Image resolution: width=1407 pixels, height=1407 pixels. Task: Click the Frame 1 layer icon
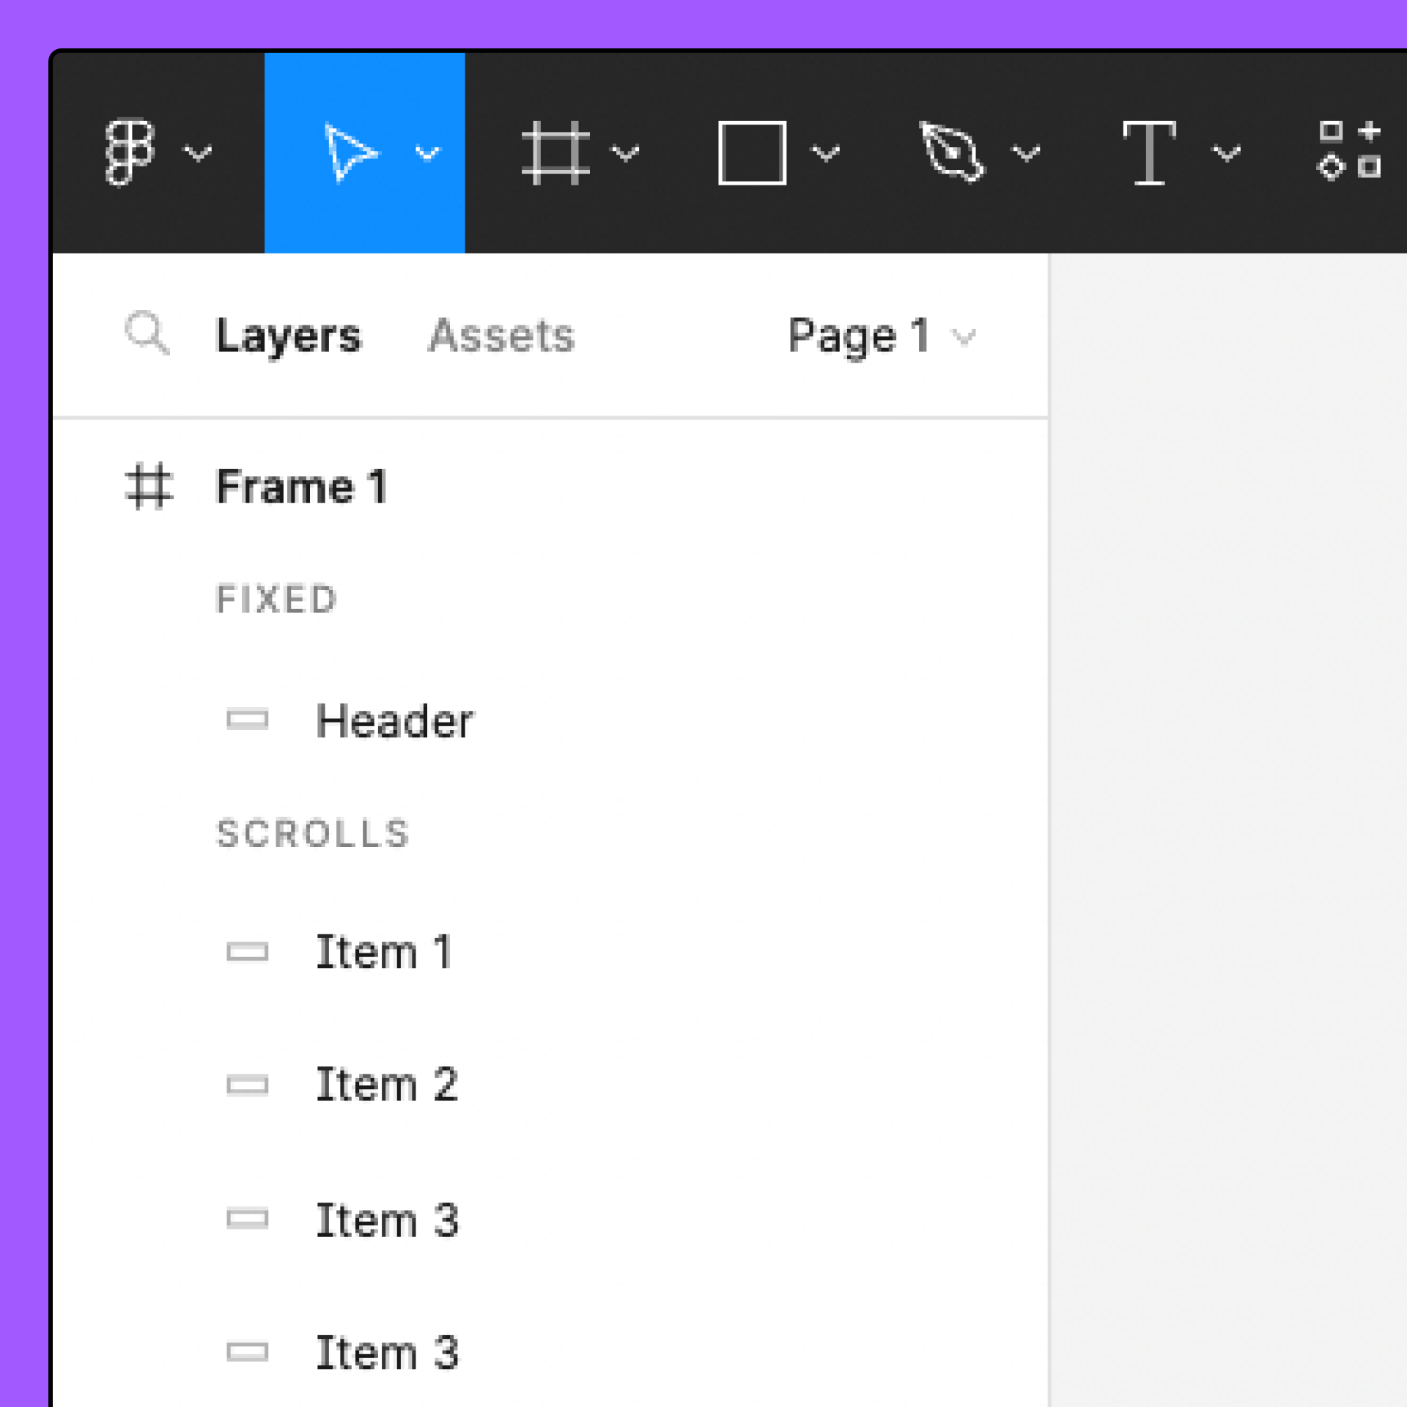coord(149,486)
